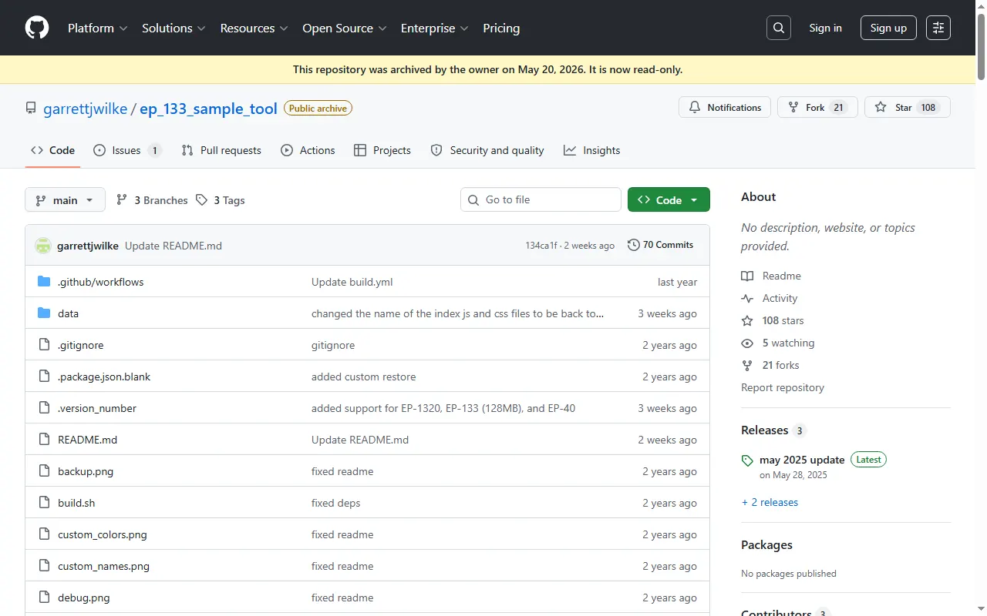Open the + 2 releases link
Viewport: 987px width, 616px height.
[x=770, y=502]
